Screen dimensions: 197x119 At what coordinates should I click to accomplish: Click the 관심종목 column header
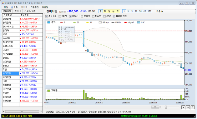[x=11, y=15]
